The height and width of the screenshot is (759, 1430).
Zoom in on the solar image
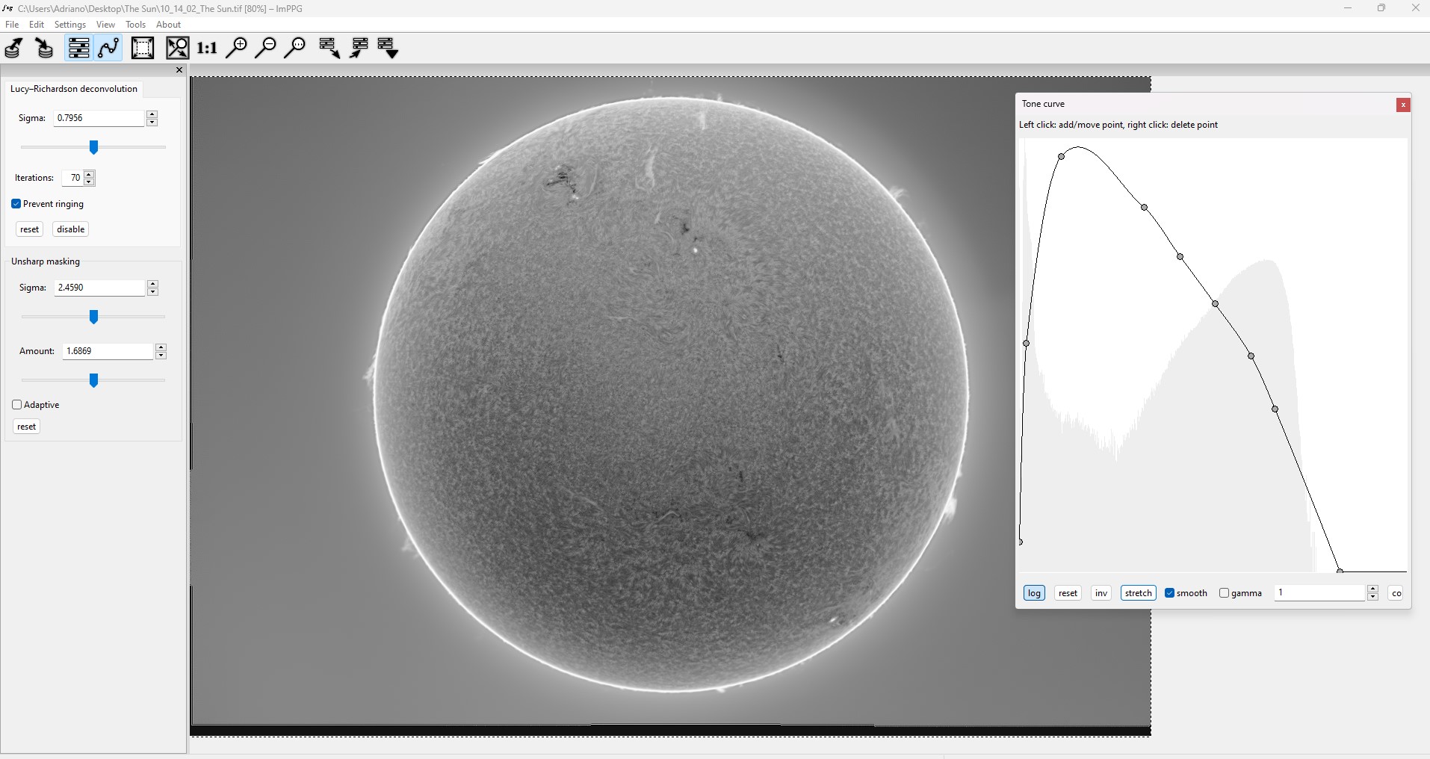pyautogui.click(x=237, y=48)
